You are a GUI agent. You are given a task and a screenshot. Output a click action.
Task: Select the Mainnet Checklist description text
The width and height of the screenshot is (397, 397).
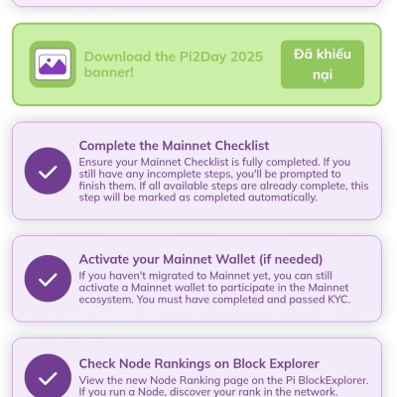(223, 180)
